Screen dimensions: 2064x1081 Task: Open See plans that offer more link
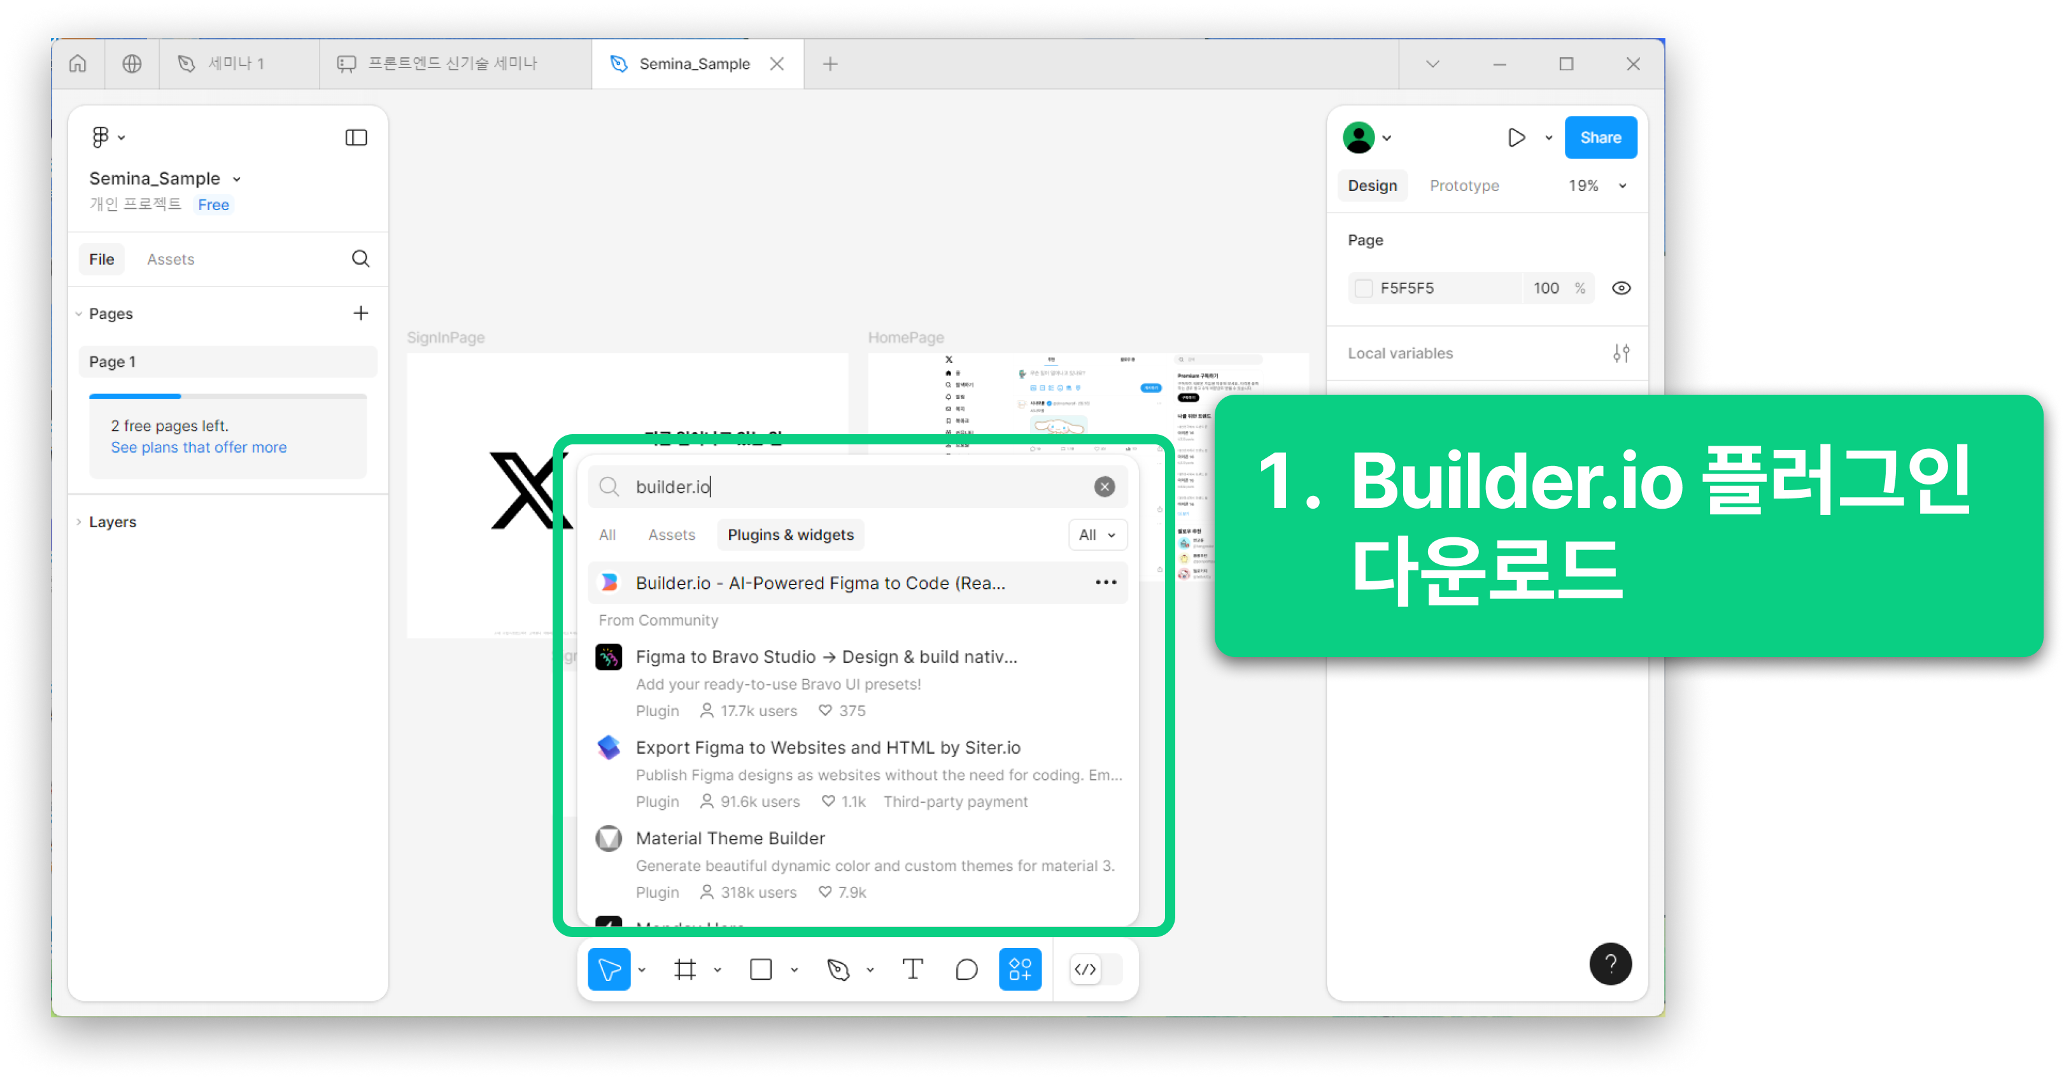coord(199,447)
